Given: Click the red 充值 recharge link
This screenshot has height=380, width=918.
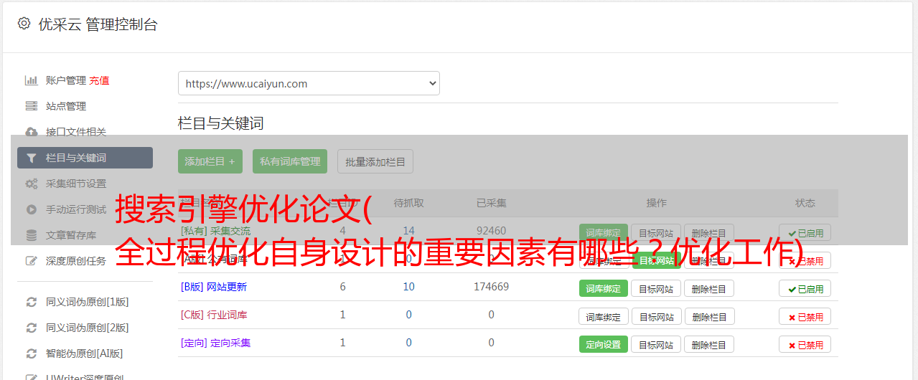Looking at the screenshot, I should [x=99, y=80].
